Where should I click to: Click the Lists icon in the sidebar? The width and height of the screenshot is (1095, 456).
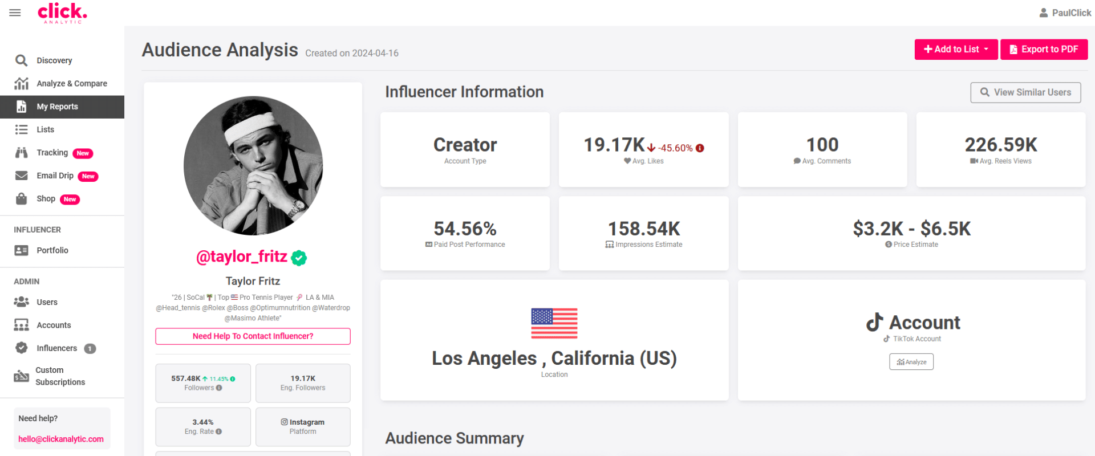click(x=21, y=129)
